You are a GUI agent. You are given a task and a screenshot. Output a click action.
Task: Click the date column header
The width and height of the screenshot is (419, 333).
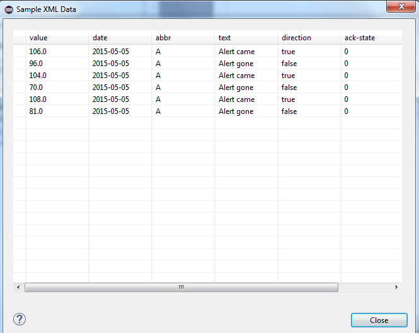(120, 38)
